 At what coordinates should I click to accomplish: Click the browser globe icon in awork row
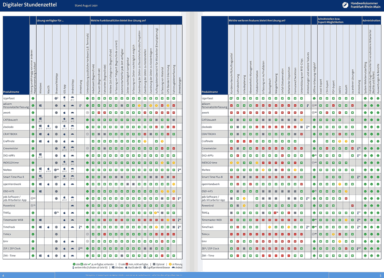tap(56, 113)
